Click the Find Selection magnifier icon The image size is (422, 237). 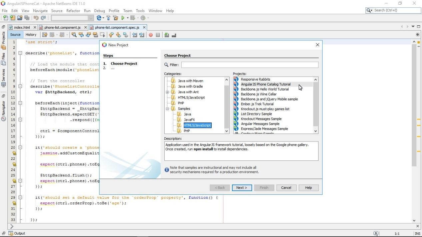coord(74,35)
